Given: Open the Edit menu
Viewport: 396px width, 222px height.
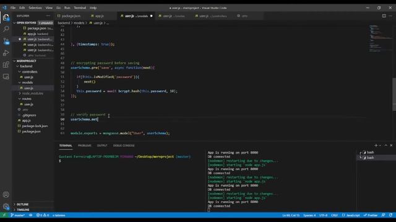Looking at the screenshot, I should [22, 8].
